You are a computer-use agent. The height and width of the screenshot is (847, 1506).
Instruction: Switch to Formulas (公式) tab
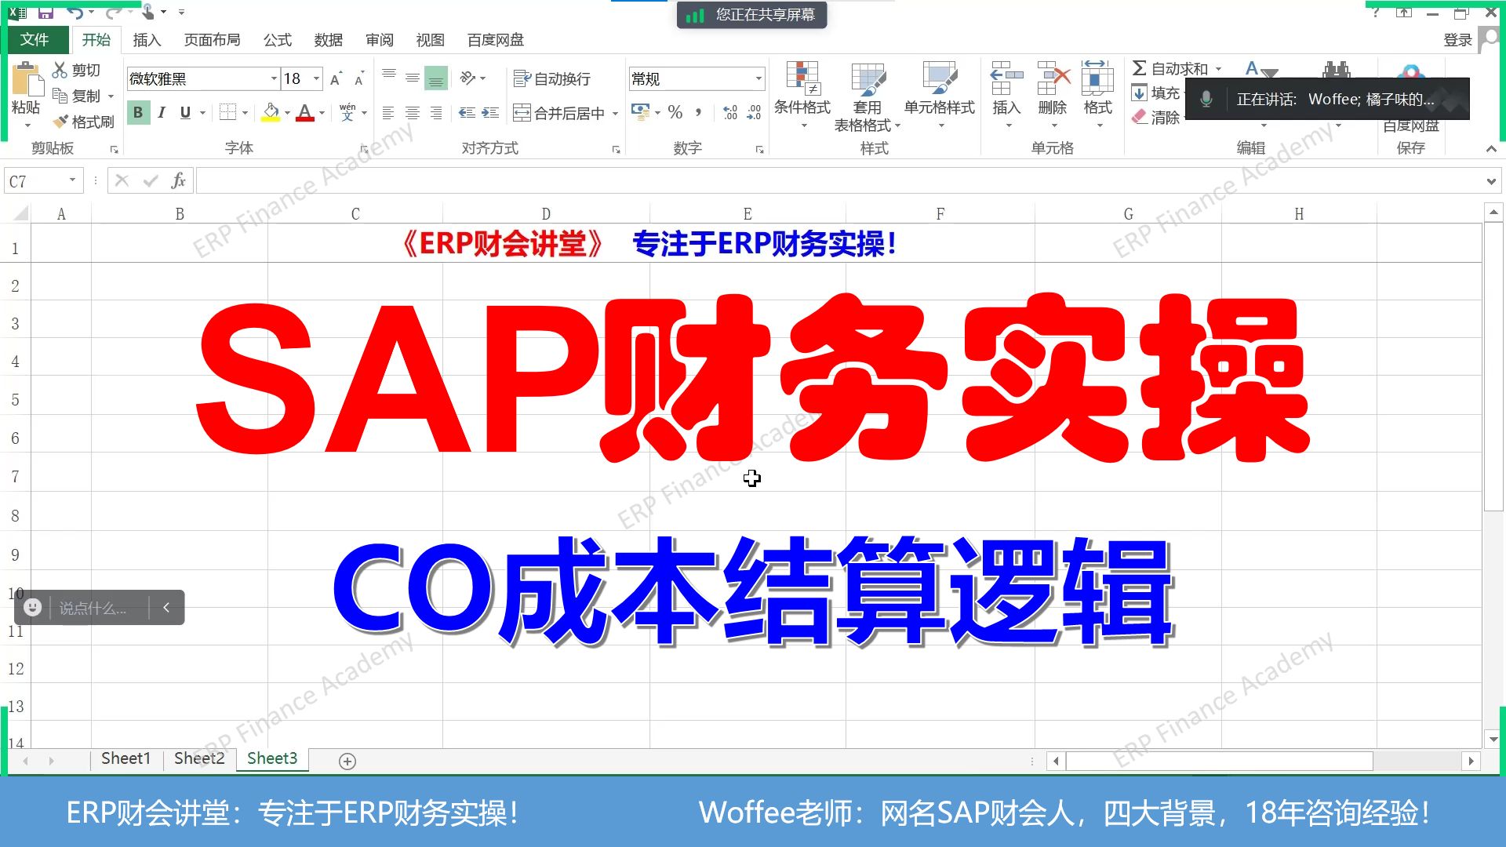(x=277, y=40)
